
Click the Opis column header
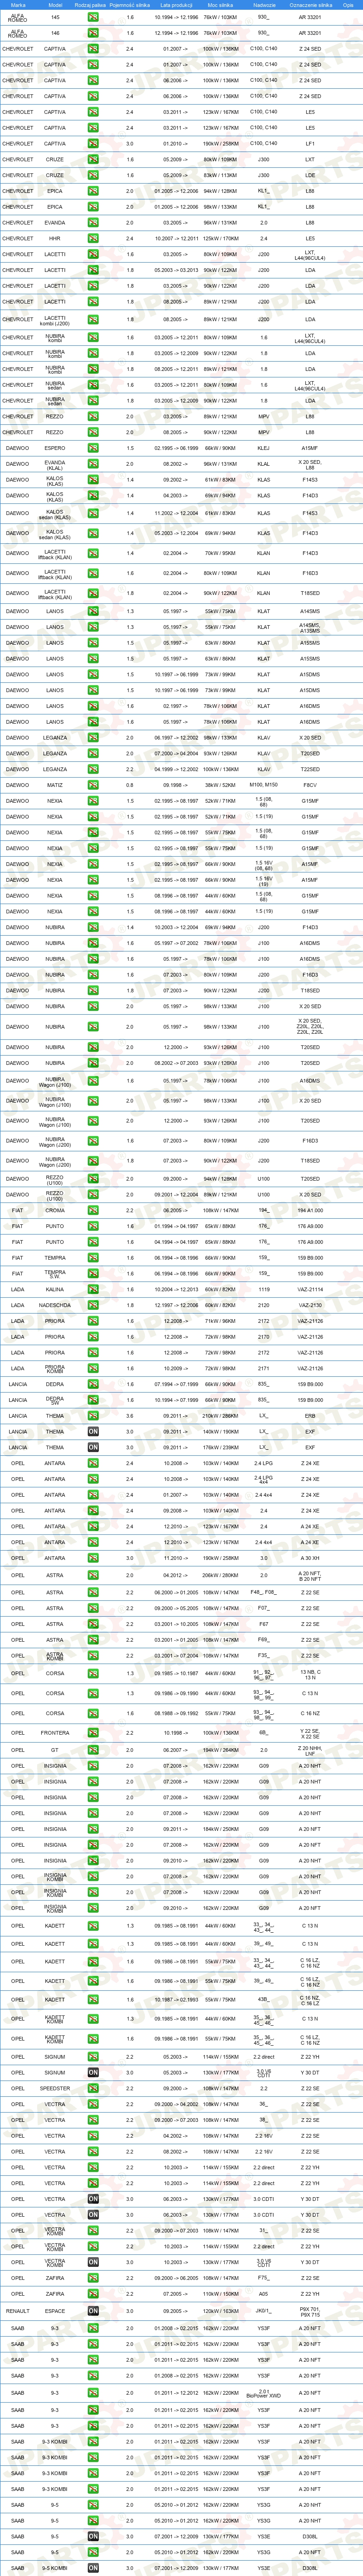(x=348, y=5)
